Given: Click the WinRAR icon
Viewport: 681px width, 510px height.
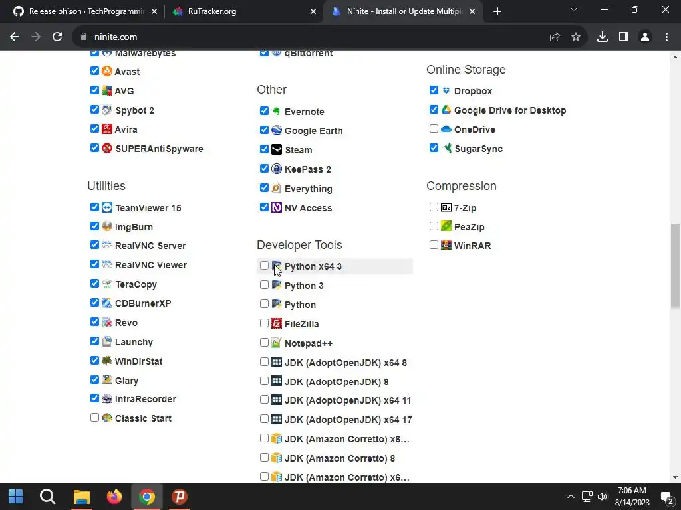Looking at the screenshot, I should tap(446, 245).
